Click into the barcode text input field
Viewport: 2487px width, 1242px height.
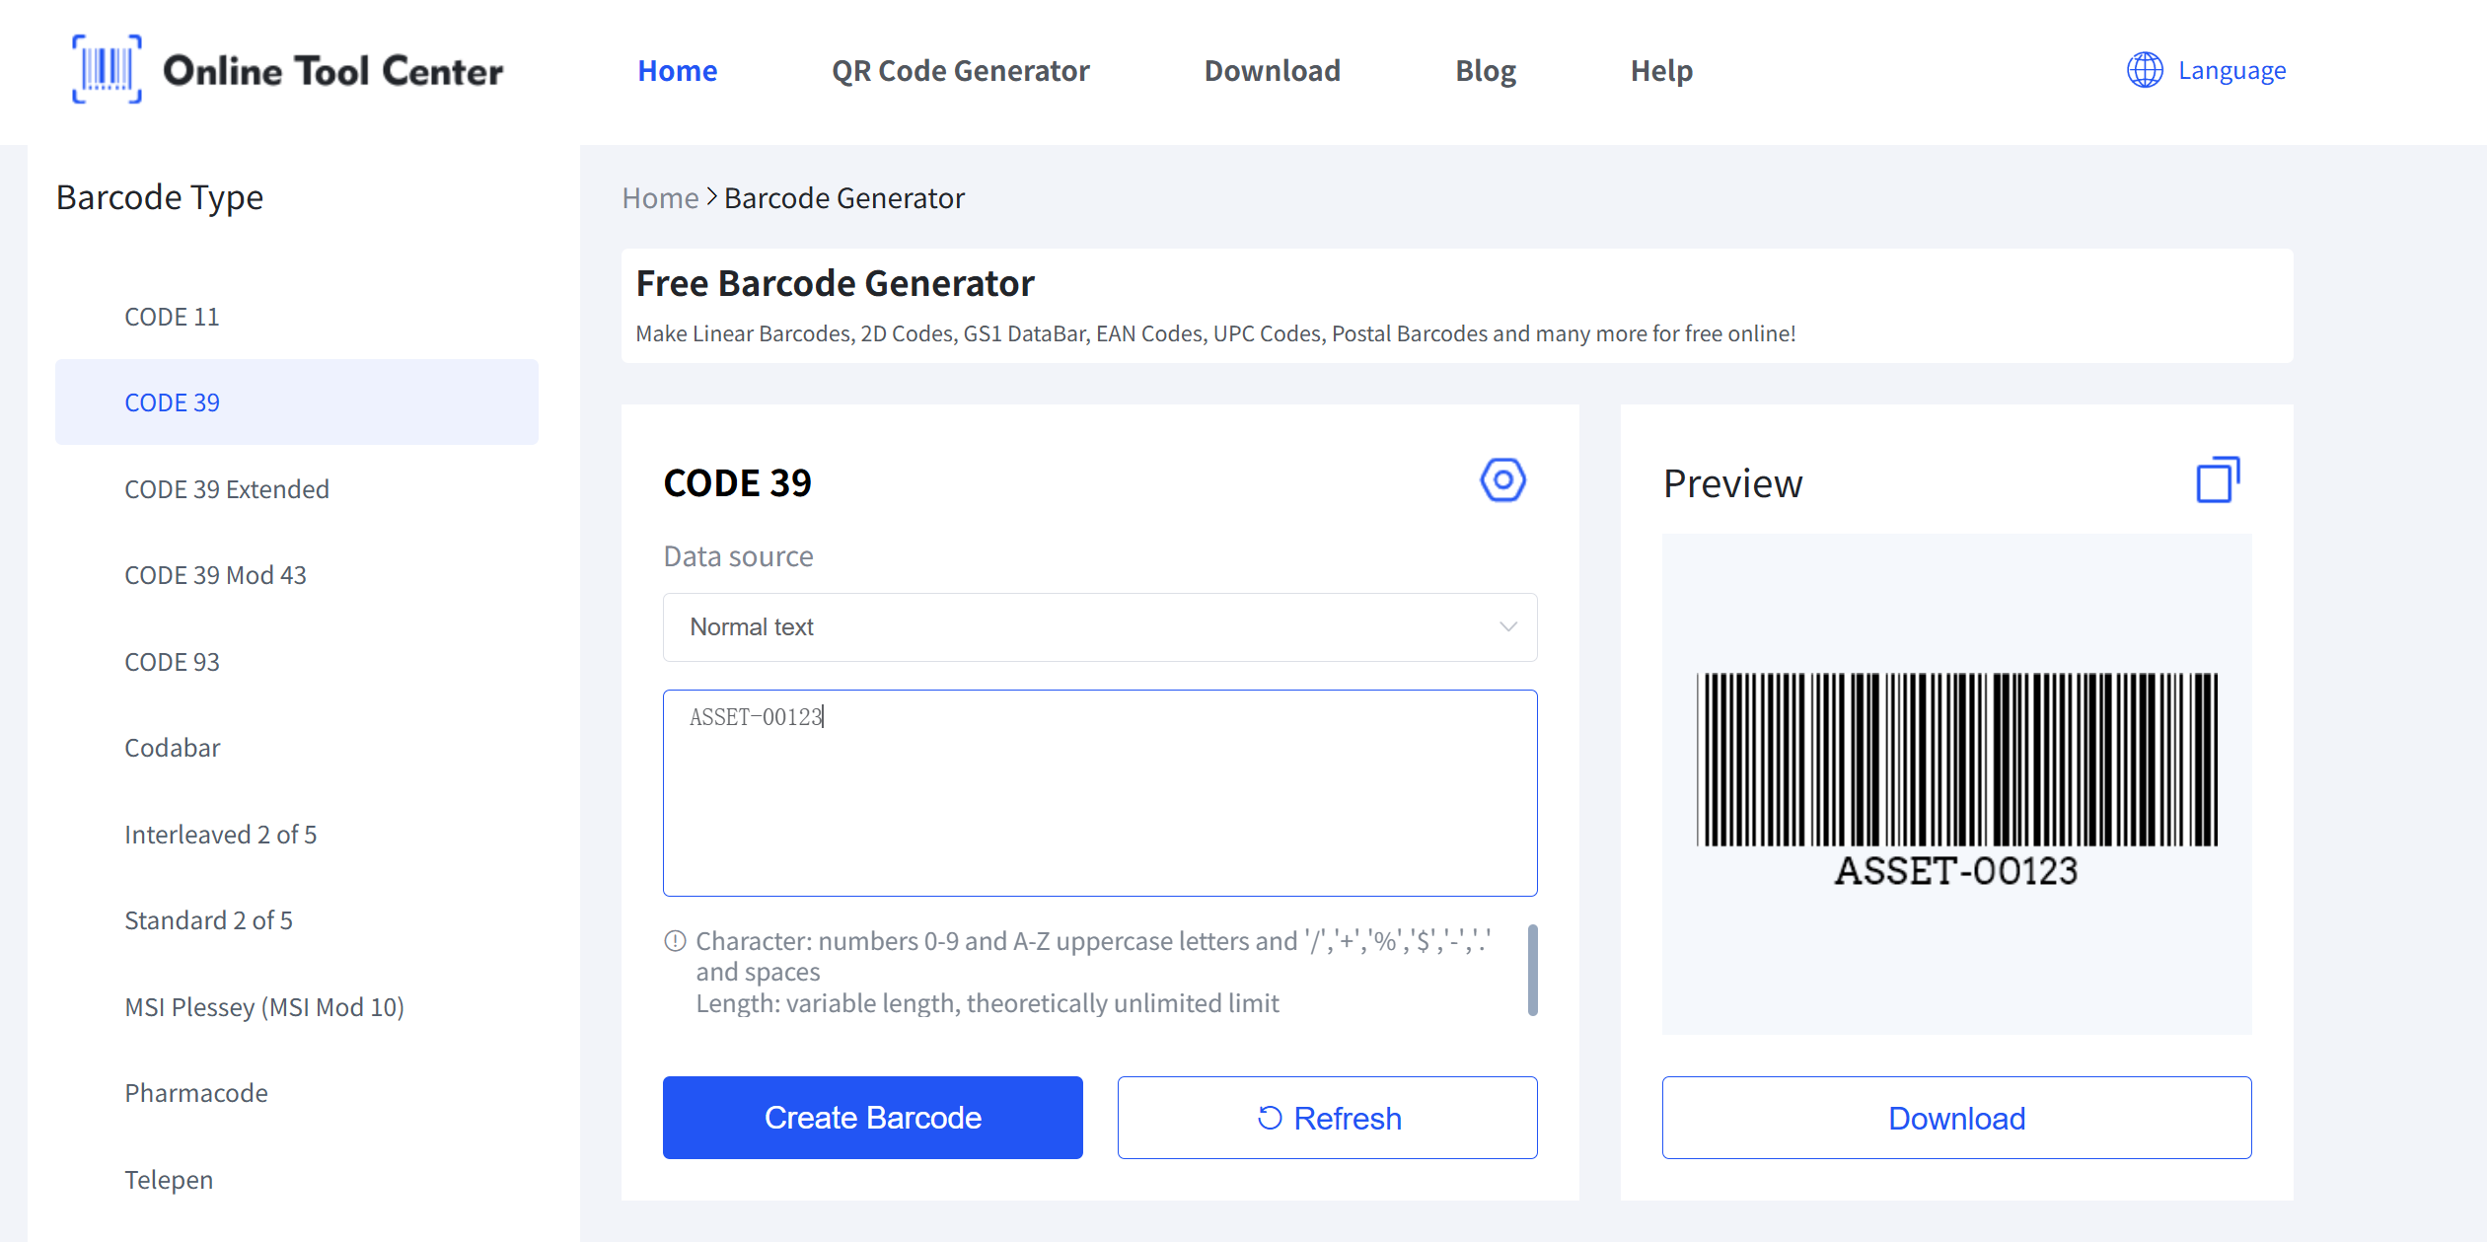point(1099,792)
